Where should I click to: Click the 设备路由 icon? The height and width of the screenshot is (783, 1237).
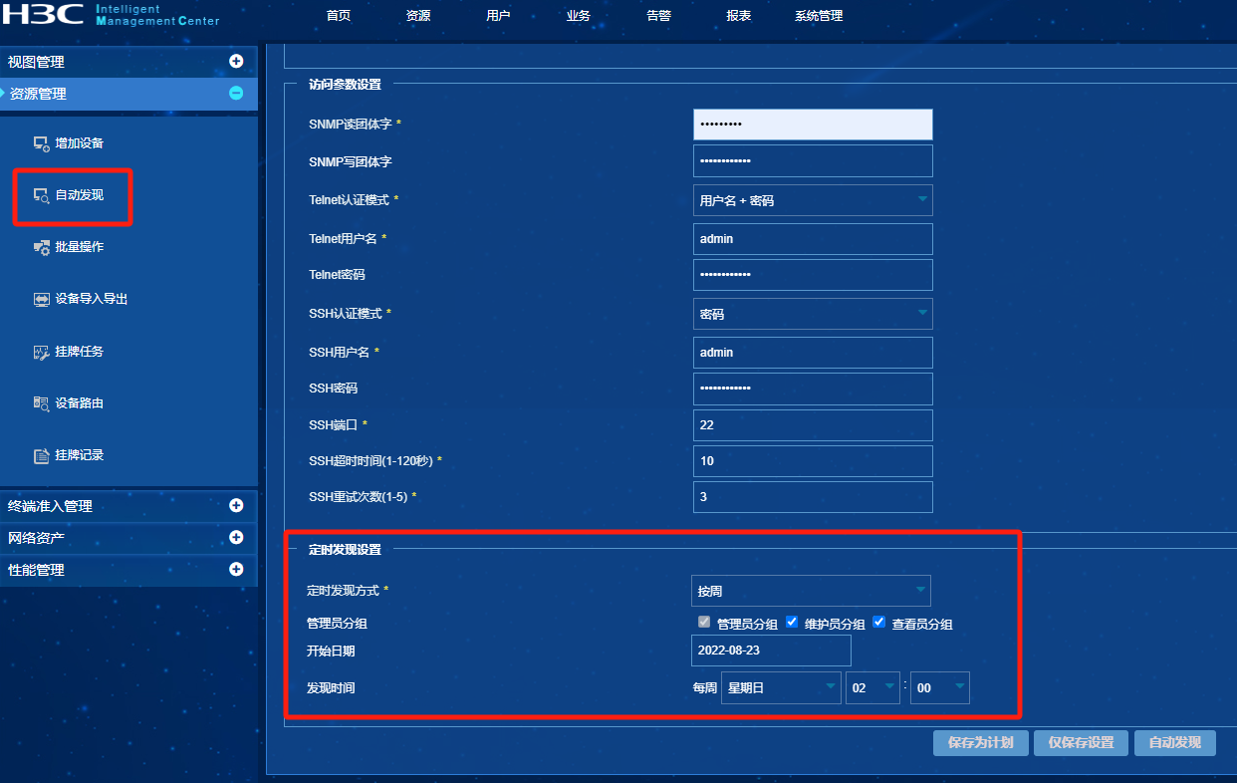pyautogui.click(x=42, y=403)
